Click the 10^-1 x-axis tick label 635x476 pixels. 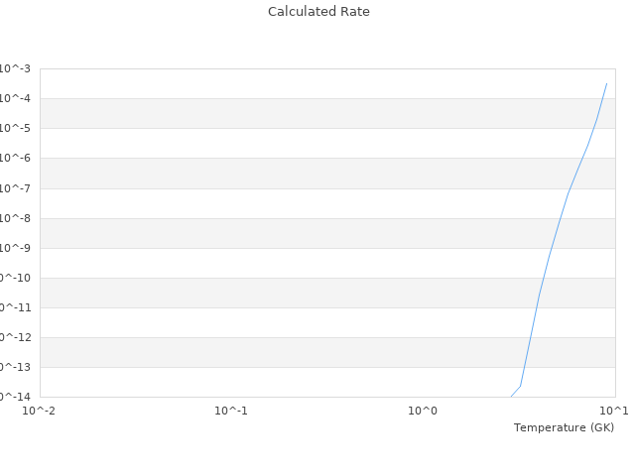point(231,411)
